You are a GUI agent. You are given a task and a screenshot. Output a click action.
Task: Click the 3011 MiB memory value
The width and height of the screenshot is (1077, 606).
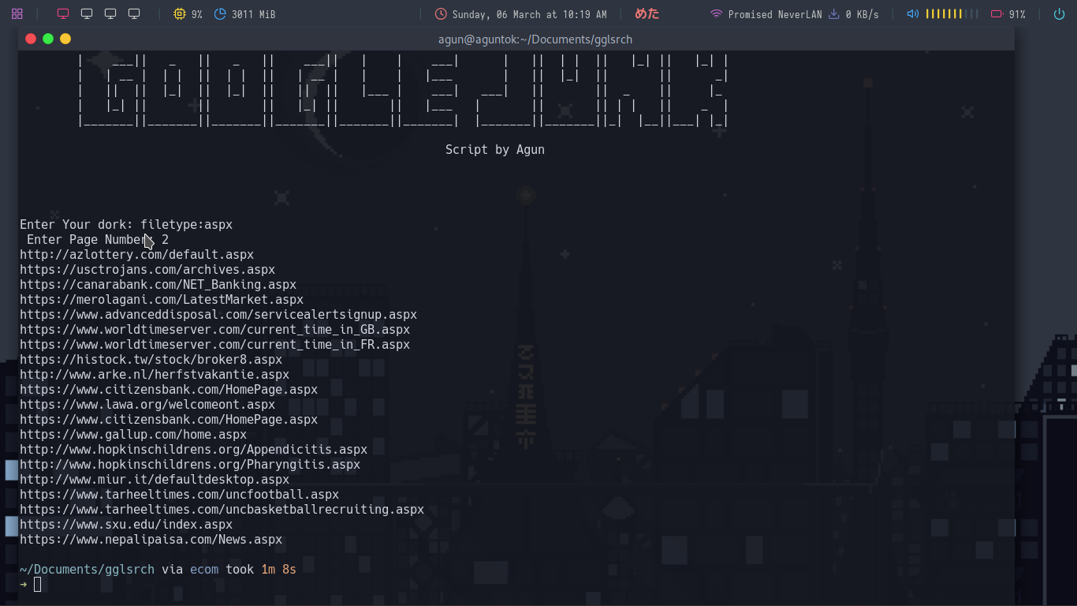[253, 15]
